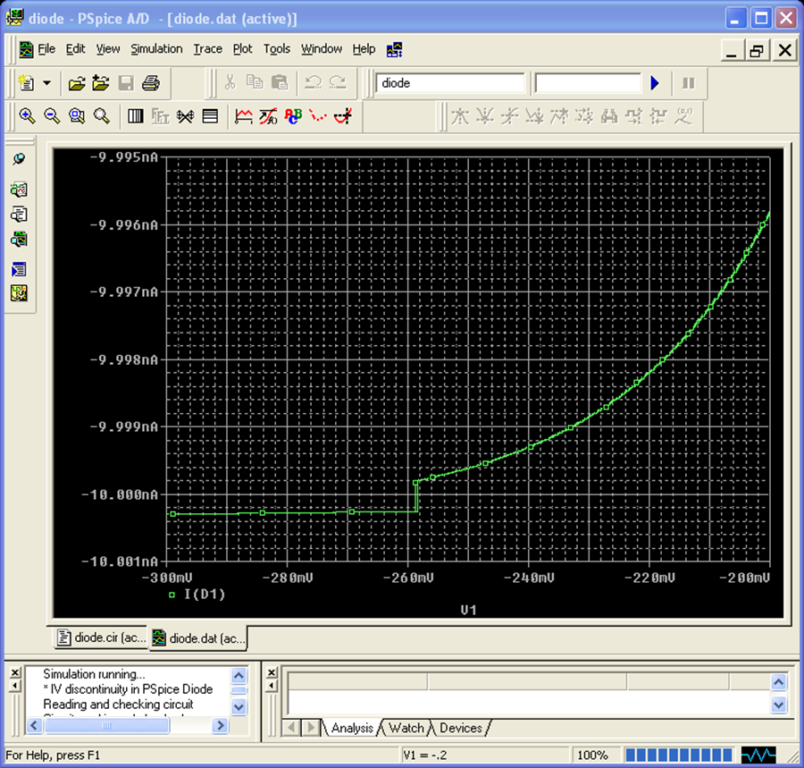Click the Copy icon
The width and height of the screenshot is (804, 768).
[x=255, y=82]
